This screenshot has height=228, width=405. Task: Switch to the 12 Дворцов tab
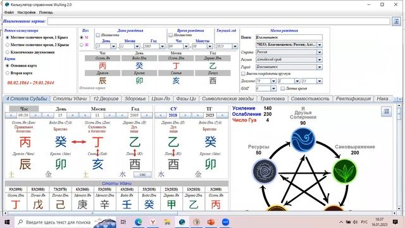106,99
